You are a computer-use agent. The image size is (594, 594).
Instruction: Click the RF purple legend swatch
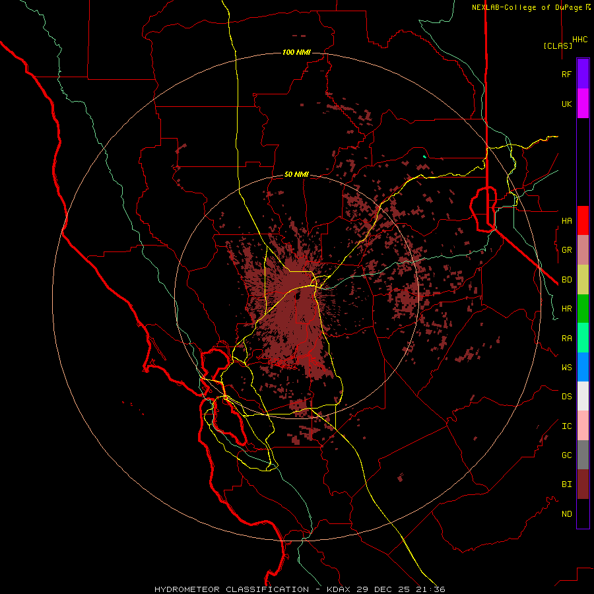[583, 74]
